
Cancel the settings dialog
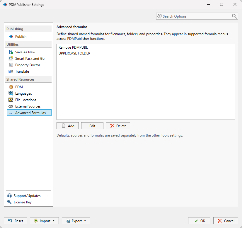pos(226,221)
